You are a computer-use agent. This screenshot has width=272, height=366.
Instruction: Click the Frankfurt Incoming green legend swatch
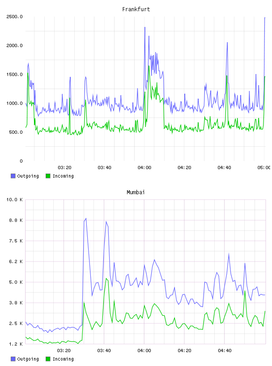tap(48, 176)
